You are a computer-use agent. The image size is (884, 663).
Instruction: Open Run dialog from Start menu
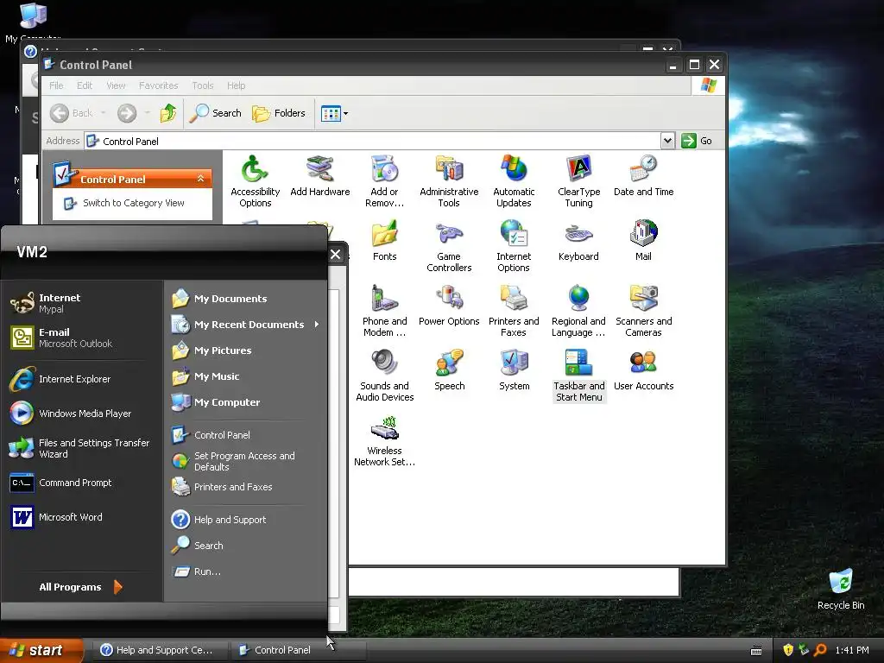pos(245,571)
